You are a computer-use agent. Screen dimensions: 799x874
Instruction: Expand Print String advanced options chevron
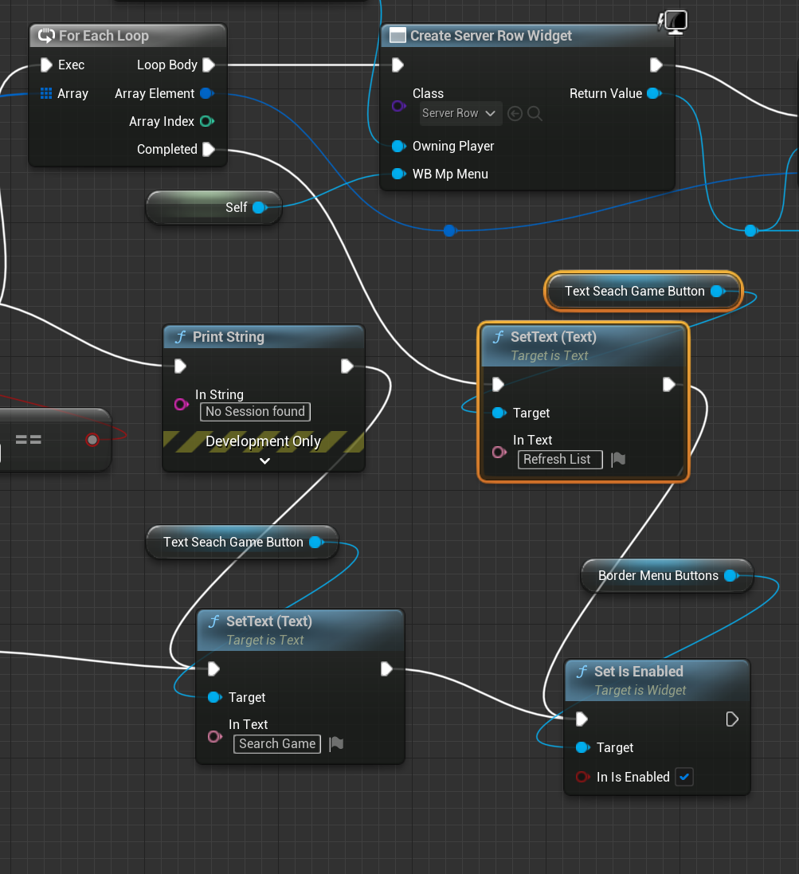(x=264, y=461)
